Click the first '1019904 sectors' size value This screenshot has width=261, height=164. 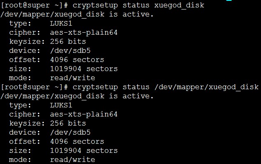(x=84, y=69)
